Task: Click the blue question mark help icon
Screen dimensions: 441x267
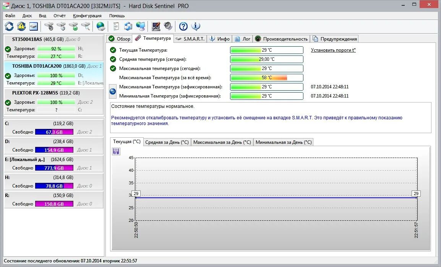Action: pyautogui.click(x=183, y=26)
